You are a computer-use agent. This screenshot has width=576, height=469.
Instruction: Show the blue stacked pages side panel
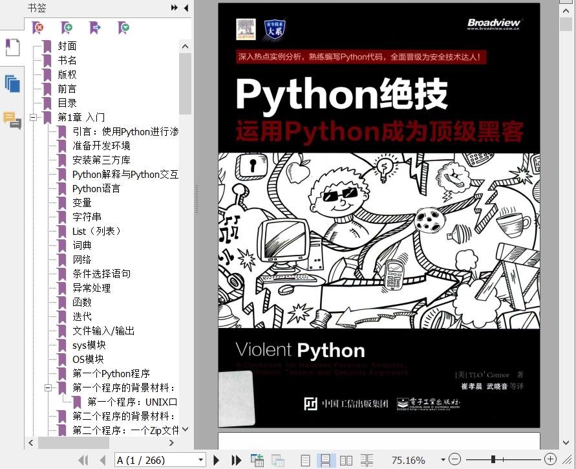[x=12, y=83]
